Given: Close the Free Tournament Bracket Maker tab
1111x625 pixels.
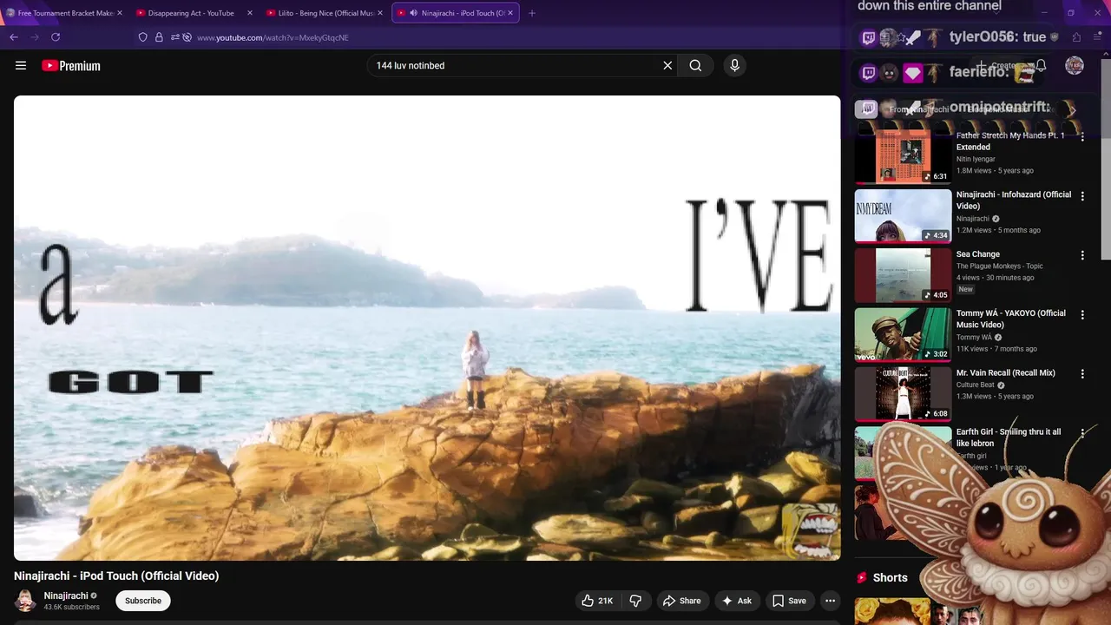Looking at the screenshot, I should coord(120,13).
